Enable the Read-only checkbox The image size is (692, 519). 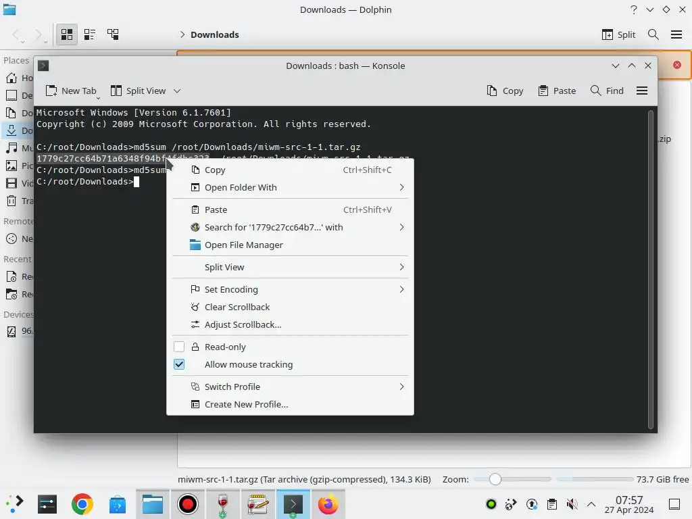pyautogui.click(x=178, y=347)
